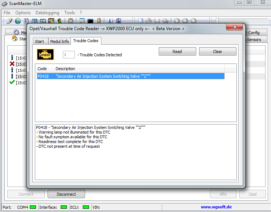Screen dimensions: 271x212
Task: Select the Trouble Codes tab
Action: coord(86,41)
